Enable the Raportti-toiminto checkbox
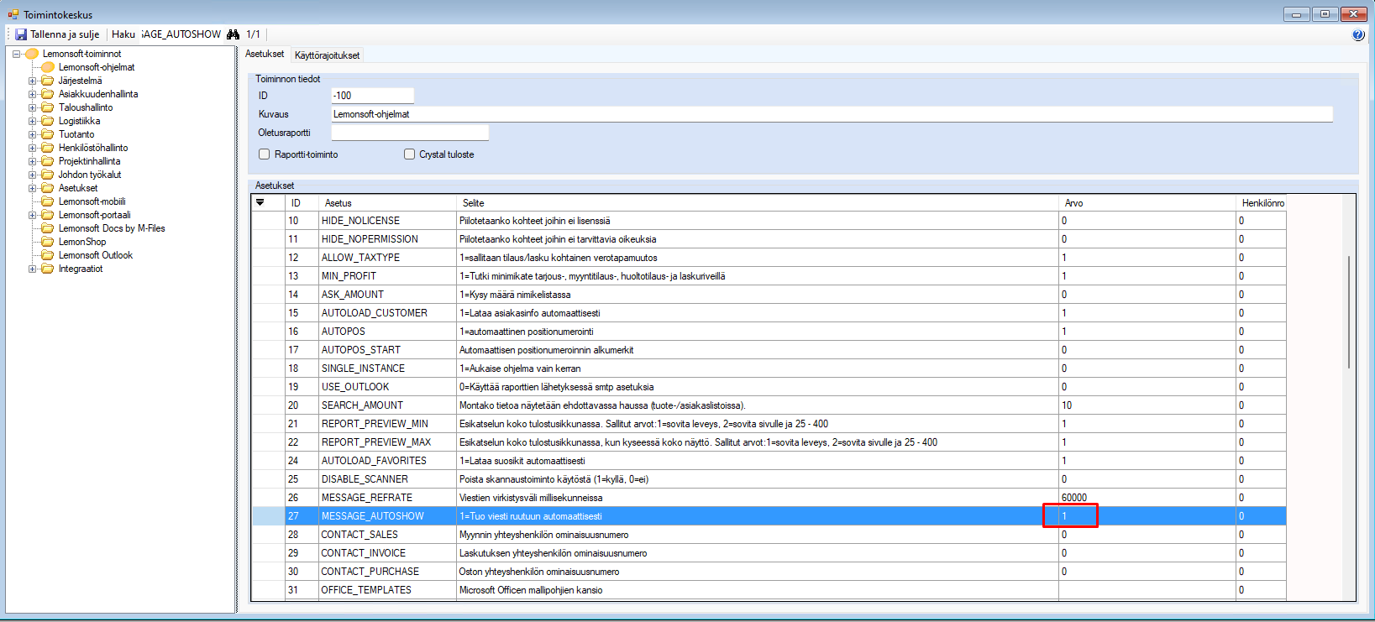The image size is (1375, 622). (265, 154)
